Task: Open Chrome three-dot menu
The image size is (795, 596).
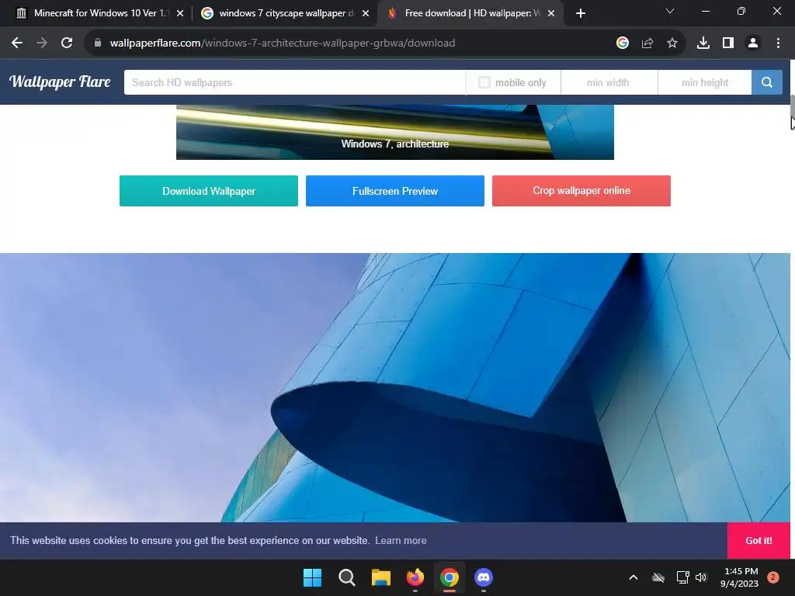Action: pyautogui.click(x=778, y=43)
